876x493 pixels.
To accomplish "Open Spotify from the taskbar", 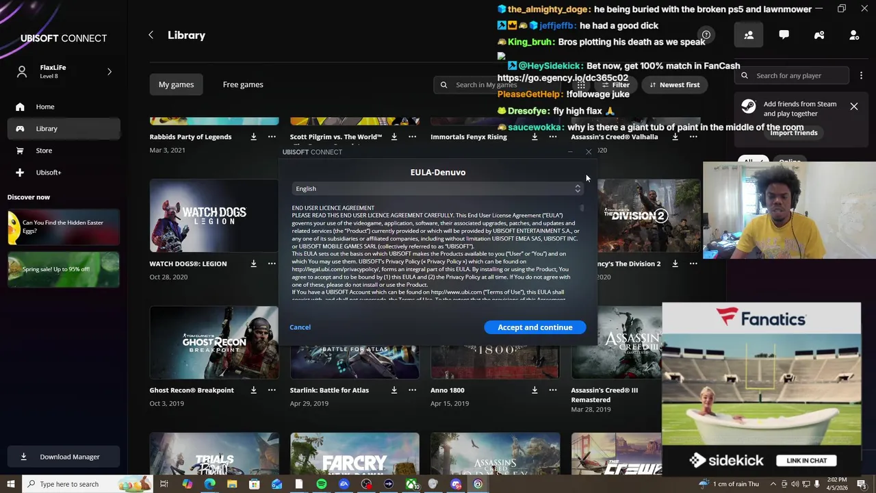I will click(322, 484).
